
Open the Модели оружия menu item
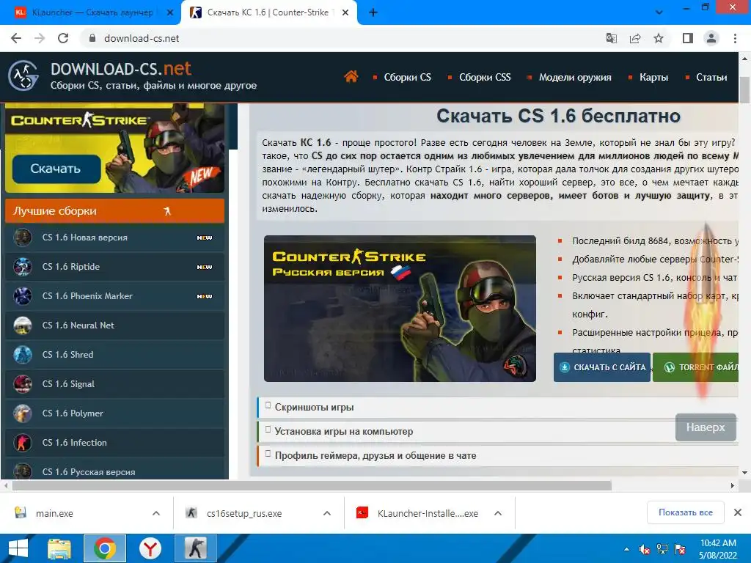click(x=575, y=77)
